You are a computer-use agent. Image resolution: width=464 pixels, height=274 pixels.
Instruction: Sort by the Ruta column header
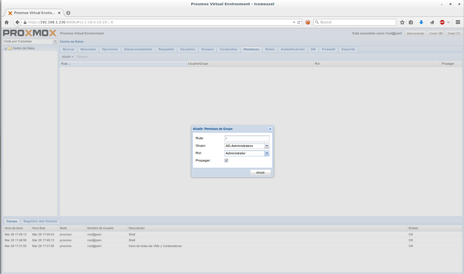[64, 64]
